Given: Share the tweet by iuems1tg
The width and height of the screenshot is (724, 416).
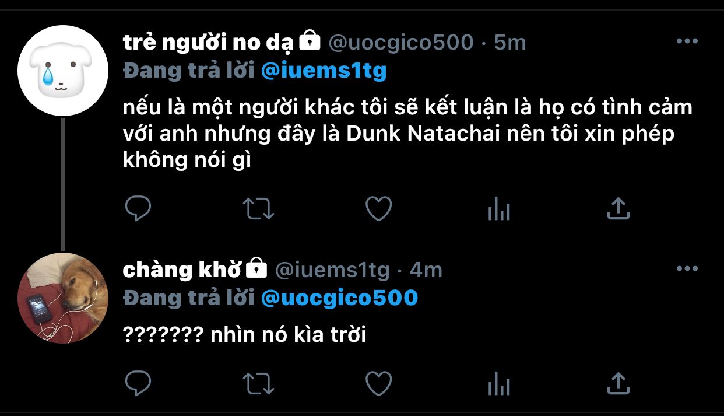Looking at the screenshot, I should coord(618,383).
